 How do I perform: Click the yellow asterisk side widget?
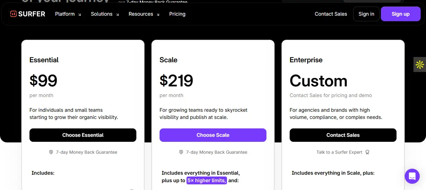[x=420, y=65]
